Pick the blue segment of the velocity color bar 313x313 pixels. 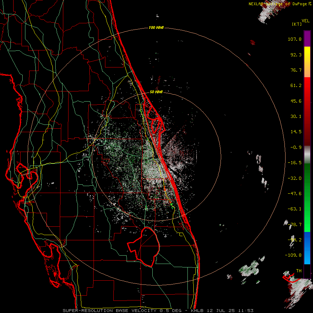(307, 248)
